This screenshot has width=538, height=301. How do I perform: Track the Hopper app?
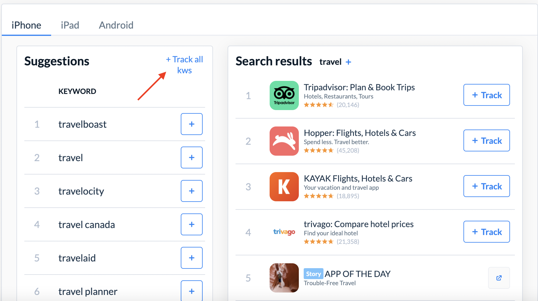(487, 140)
